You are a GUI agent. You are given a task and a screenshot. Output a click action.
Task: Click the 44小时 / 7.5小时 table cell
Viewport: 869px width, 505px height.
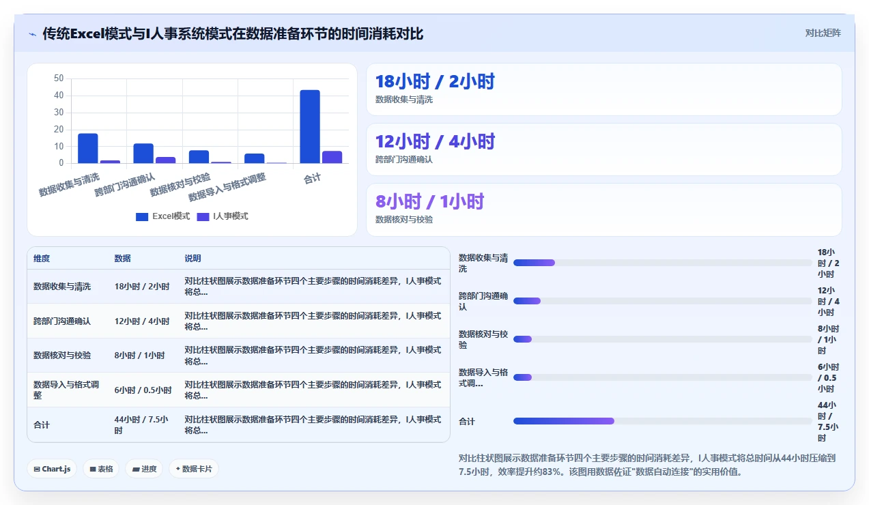point(142,425)
